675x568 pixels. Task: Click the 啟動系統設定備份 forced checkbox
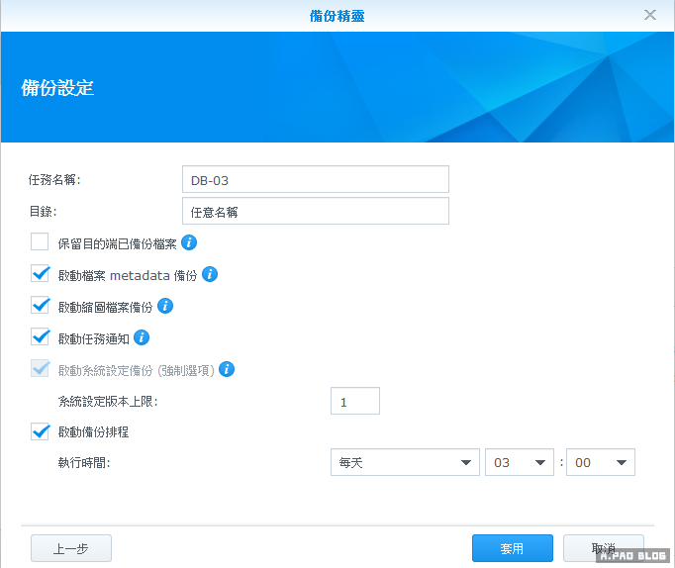tap(41, 369)
